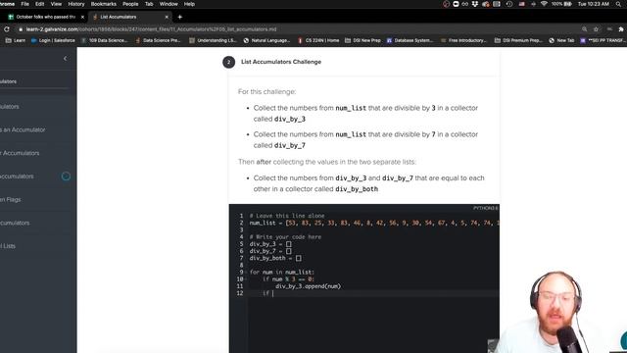627x353 pixels.
Task: Click the lock icon in the address bar
Action: [x=21, y=29]
